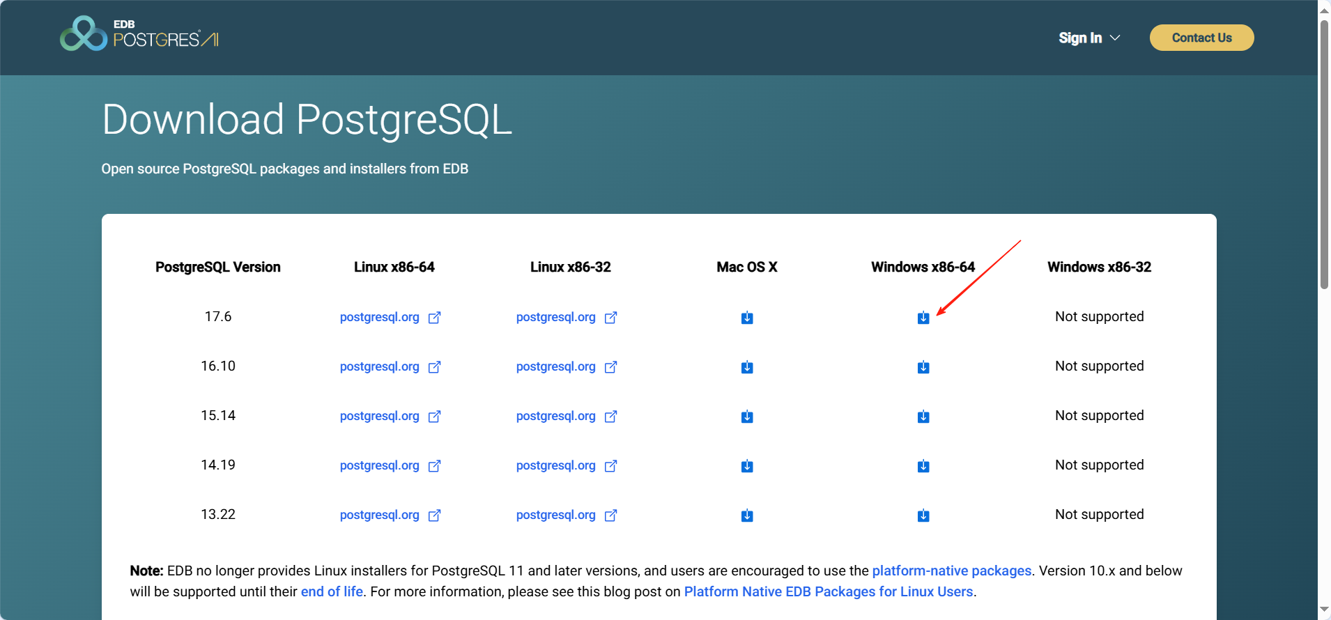Click the scroll down arrow on scrollbar
Screen dimensions: 1331x620
[x=1324, y=610]
